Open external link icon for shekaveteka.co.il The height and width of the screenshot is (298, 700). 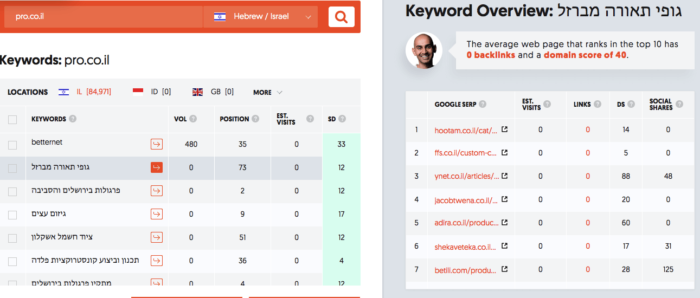[x=504, y=246]
